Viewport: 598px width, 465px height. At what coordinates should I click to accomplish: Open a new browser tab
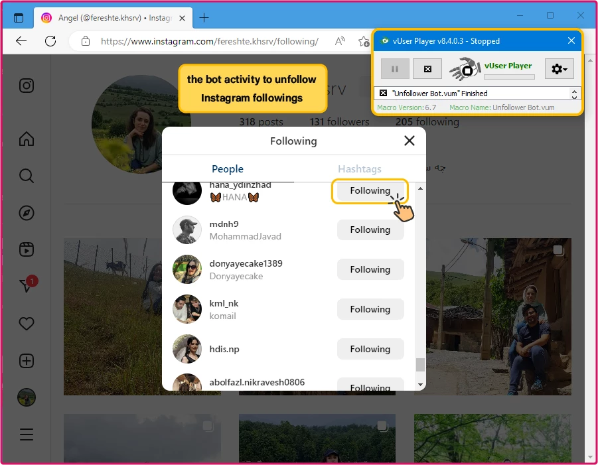click(204, 17)
